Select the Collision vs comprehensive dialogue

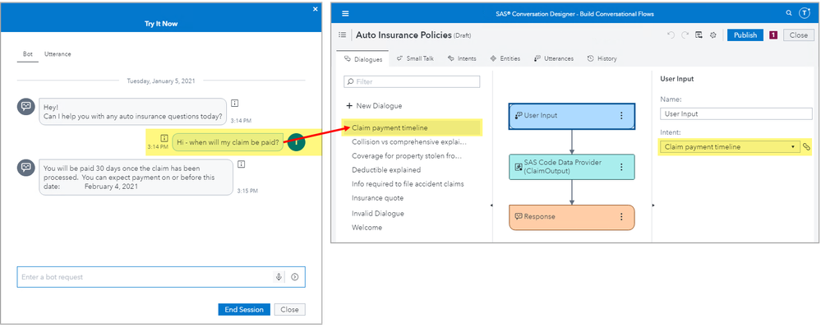[x=409, y=142]
